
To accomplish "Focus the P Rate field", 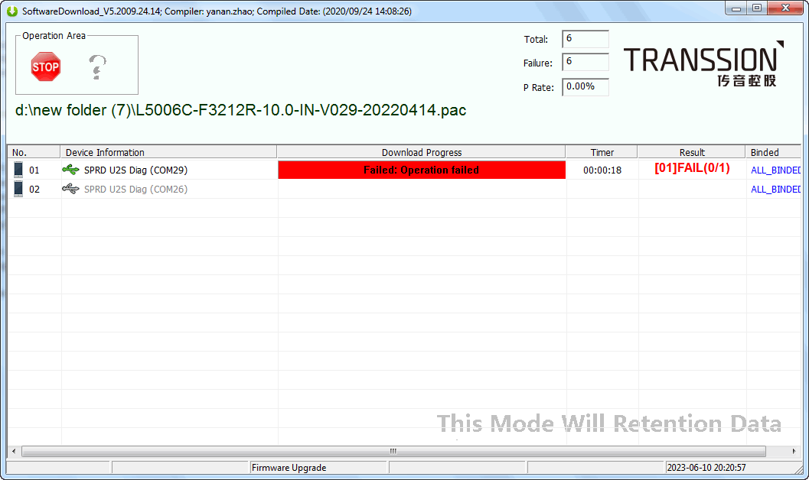I will (585, 86).
